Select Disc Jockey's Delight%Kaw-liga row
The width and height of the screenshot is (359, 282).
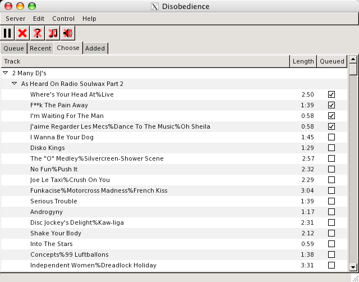tap(174, 222)
